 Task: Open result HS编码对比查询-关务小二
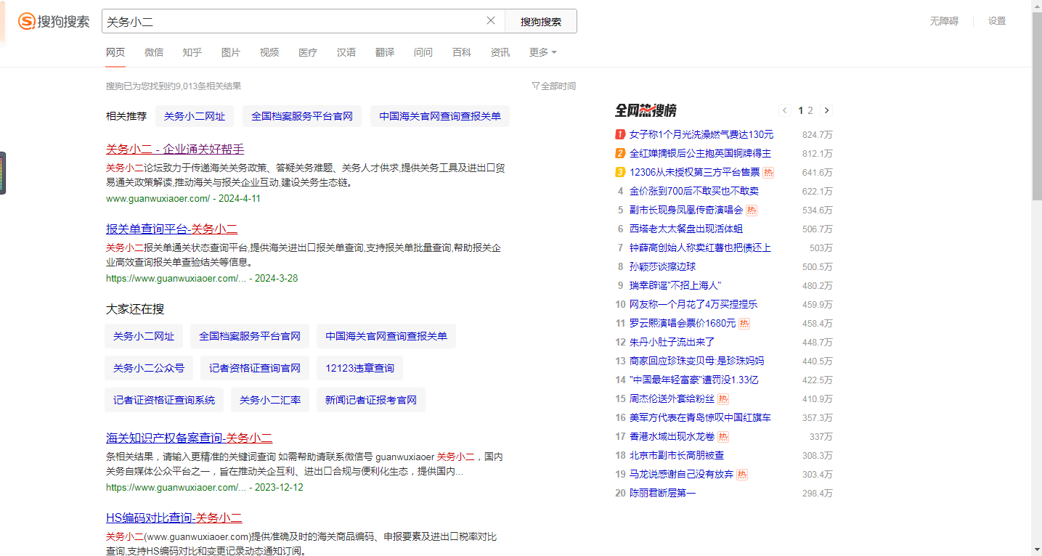[174, 518]
